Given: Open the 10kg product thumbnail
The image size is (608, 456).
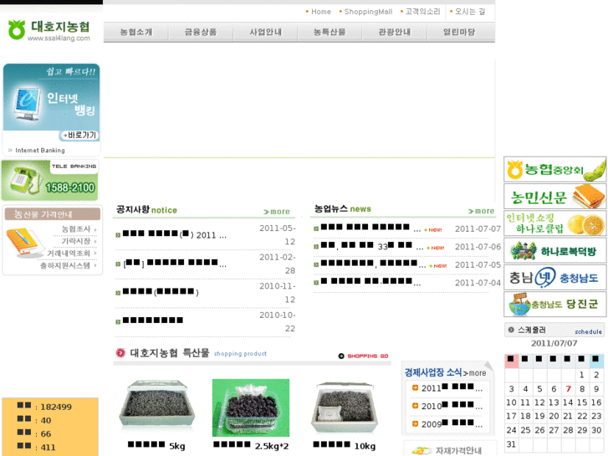Looking at the screenshot, I should click(x=345, y=407).
